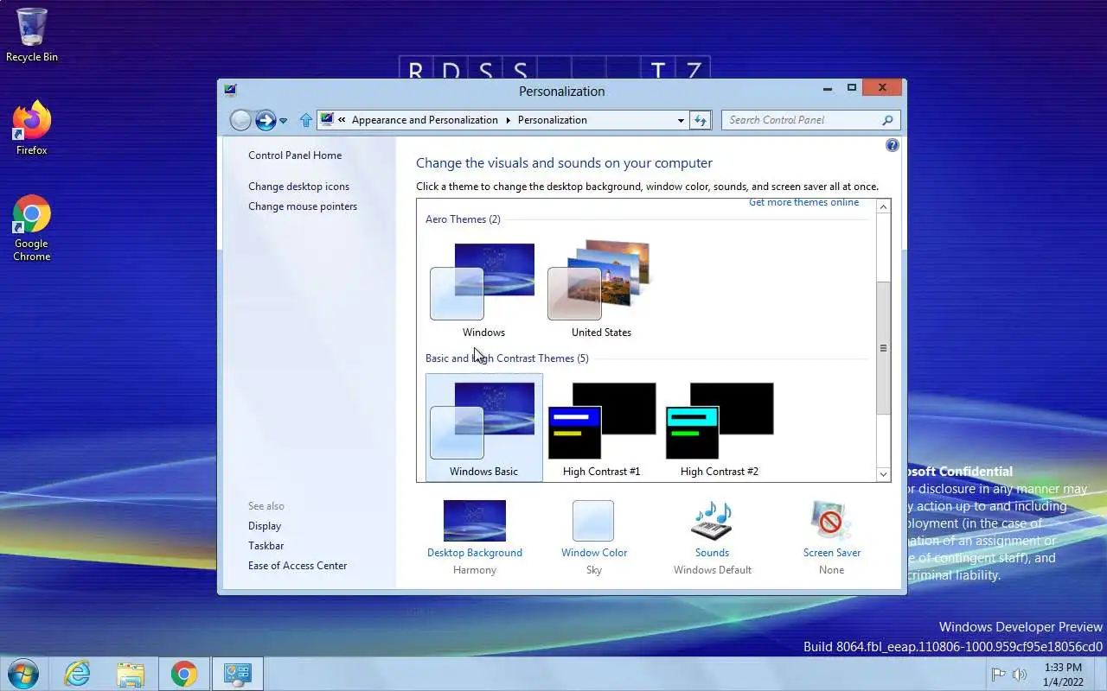Open the Google Chrome desktop shortcut
The image size is (1107, 691).
[x=32, y=227]
